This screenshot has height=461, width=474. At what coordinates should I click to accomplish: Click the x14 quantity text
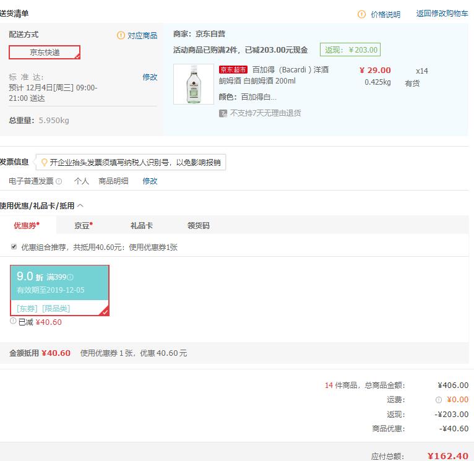(421, 71)
